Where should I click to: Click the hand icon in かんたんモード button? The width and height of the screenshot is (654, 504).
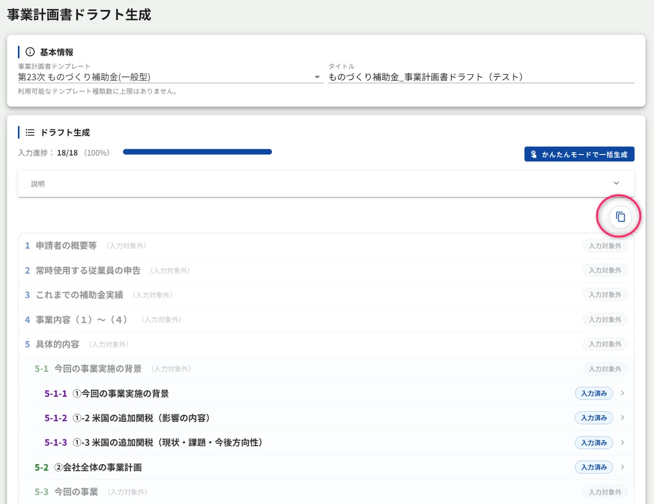(534, 154)
